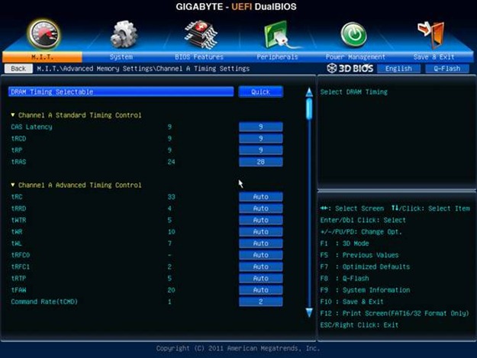Select the tWR label
This screenshot has height=358, width=477.
click(x=17, y=232)
